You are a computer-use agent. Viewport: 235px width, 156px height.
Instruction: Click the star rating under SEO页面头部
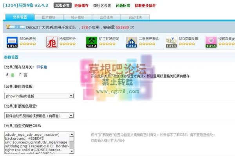(x=187, y=44)
